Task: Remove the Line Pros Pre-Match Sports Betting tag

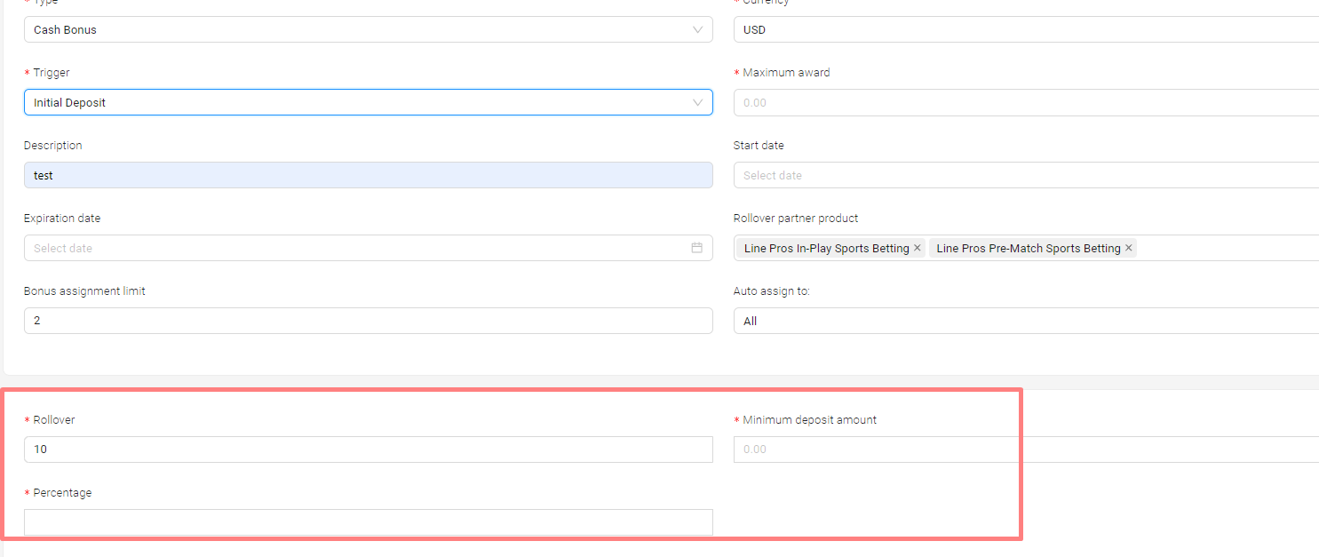Action: point(1128,248)
